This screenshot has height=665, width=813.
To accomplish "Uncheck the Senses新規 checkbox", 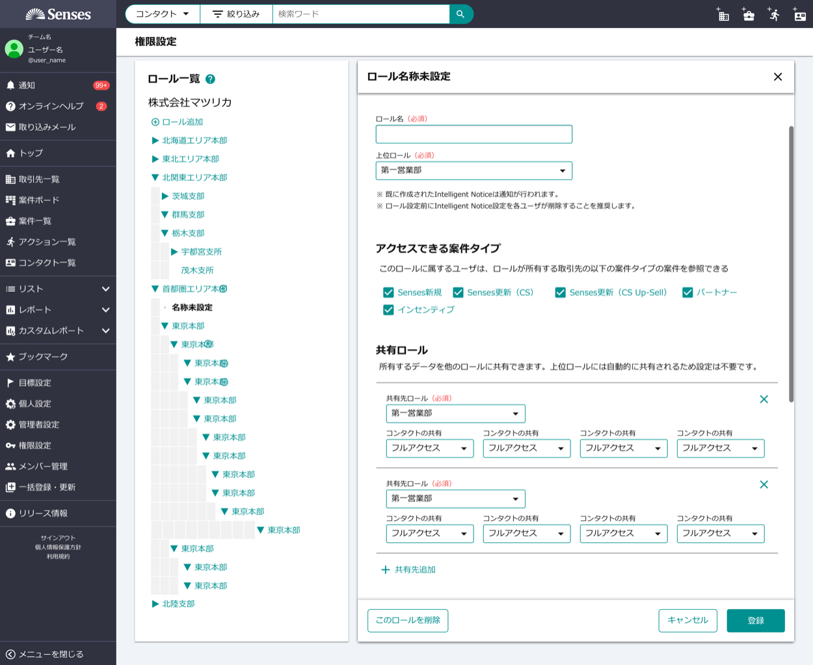I will pos(388,293).
